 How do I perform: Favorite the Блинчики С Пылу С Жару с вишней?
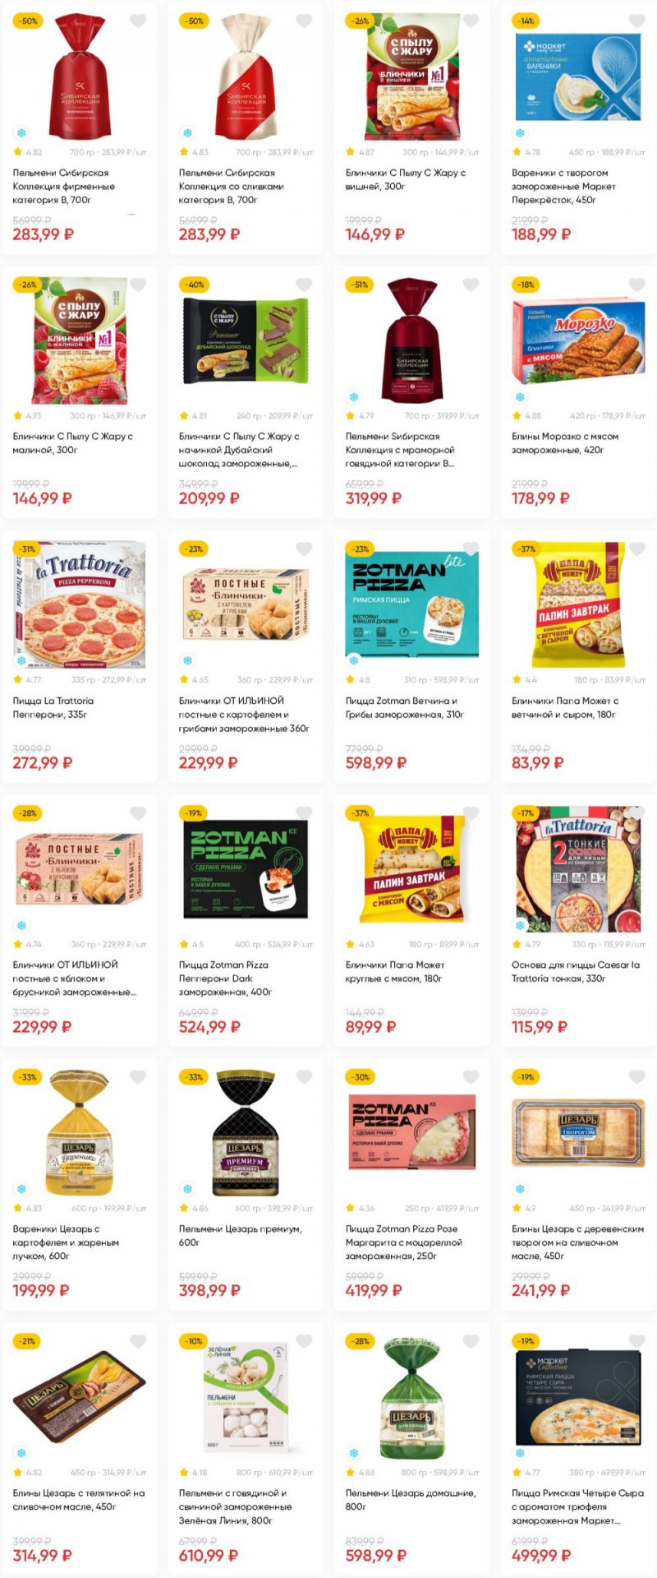coord(471,21)
